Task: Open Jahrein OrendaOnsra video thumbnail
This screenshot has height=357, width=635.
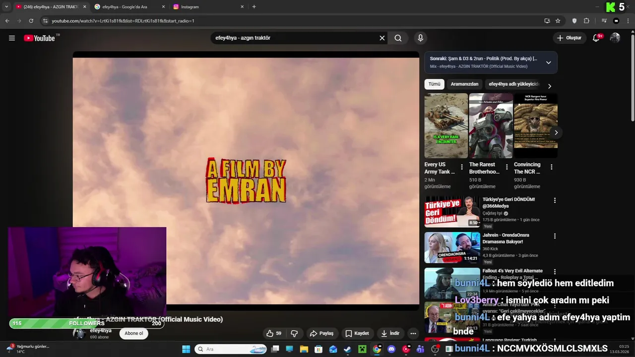Action: pyautogui.click(x=452, y=247)
